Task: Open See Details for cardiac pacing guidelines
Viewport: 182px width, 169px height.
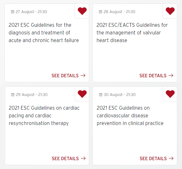Action: pos(69,158)
